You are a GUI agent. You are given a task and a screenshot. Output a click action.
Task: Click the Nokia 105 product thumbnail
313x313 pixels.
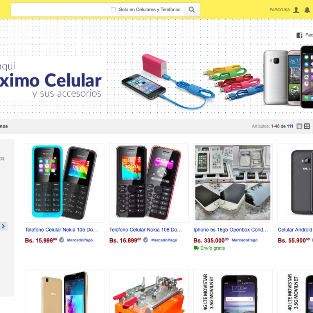[64, 183]
